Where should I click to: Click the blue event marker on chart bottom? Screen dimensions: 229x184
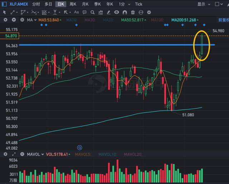pos(80,147)
